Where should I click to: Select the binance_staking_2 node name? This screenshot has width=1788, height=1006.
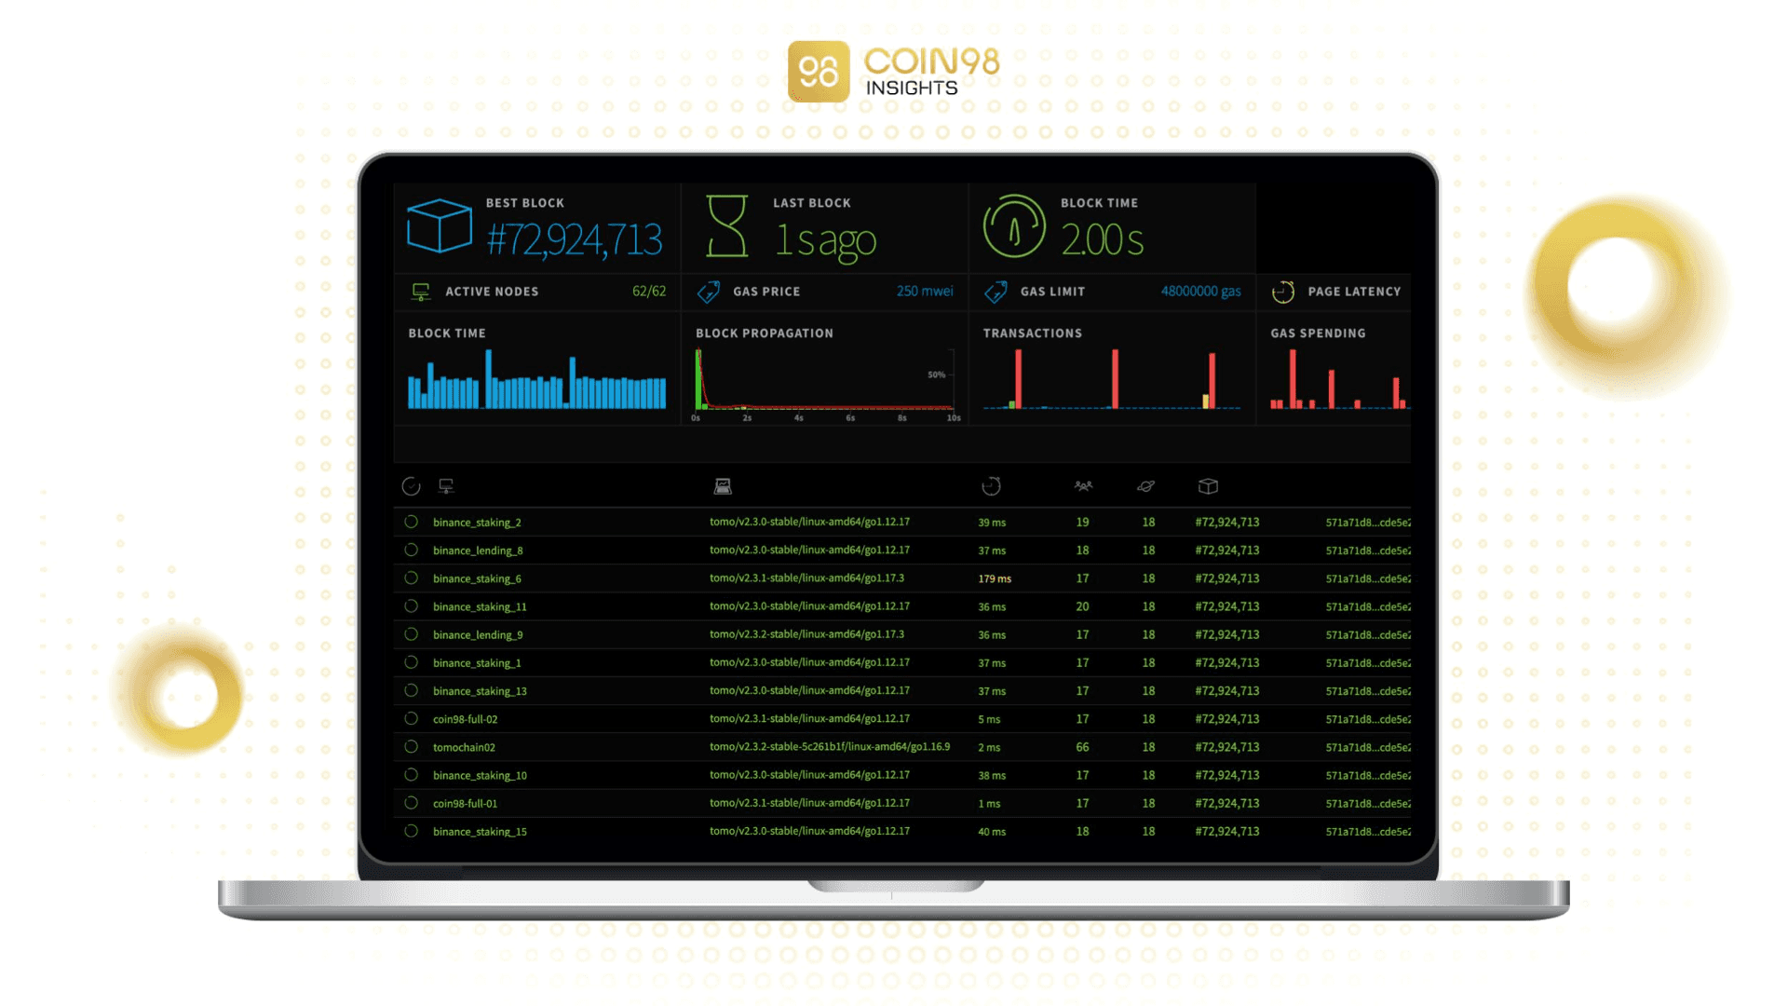click(477, 523)
